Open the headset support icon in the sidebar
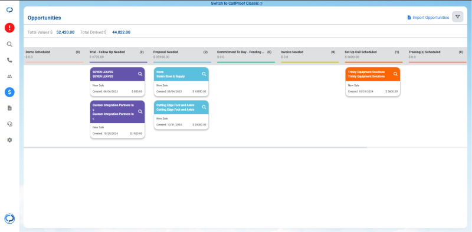This screenshot has width=472, height=232. click(9, 124)
